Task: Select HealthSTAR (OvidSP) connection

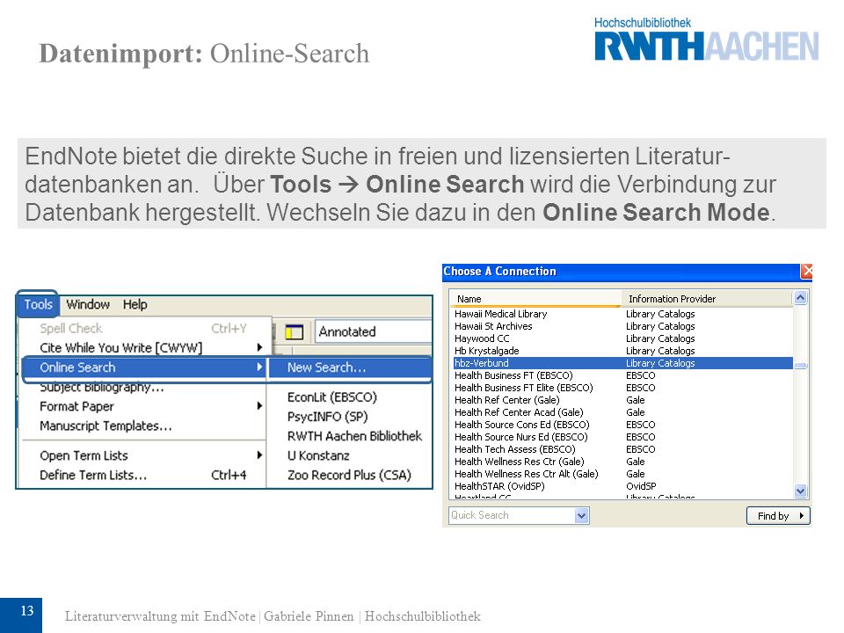Action: click(622, 486)
